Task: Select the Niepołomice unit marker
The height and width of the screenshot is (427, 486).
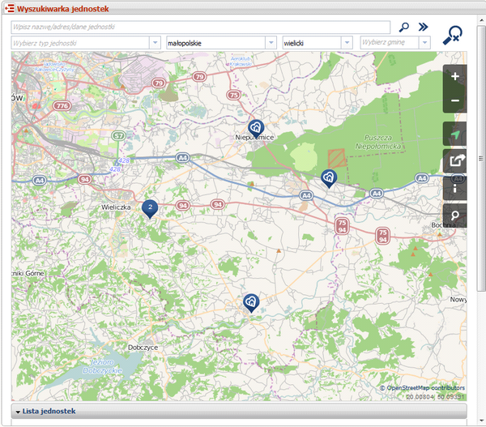Action: coord(256,127)
